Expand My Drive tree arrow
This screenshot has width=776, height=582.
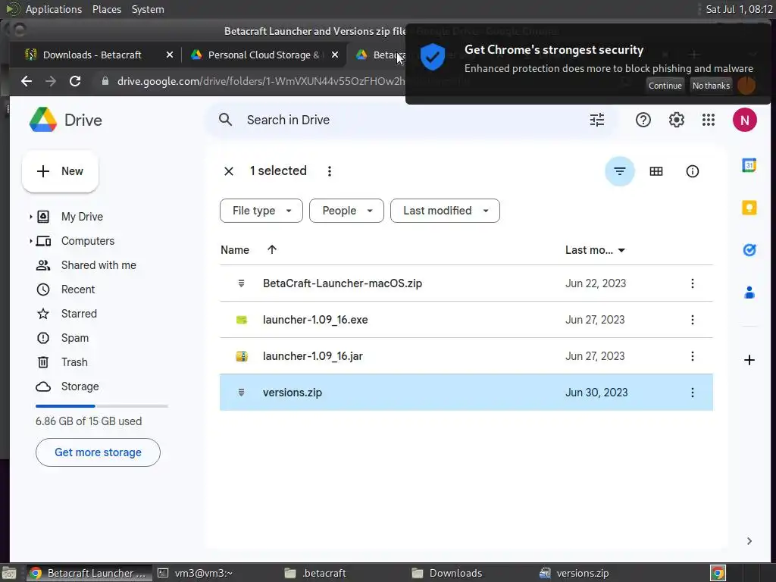point(30,217)
